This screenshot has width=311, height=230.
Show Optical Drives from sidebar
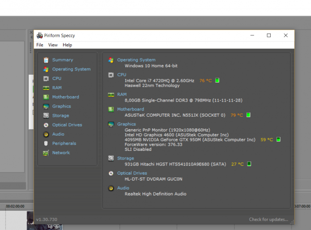(67, 125)
